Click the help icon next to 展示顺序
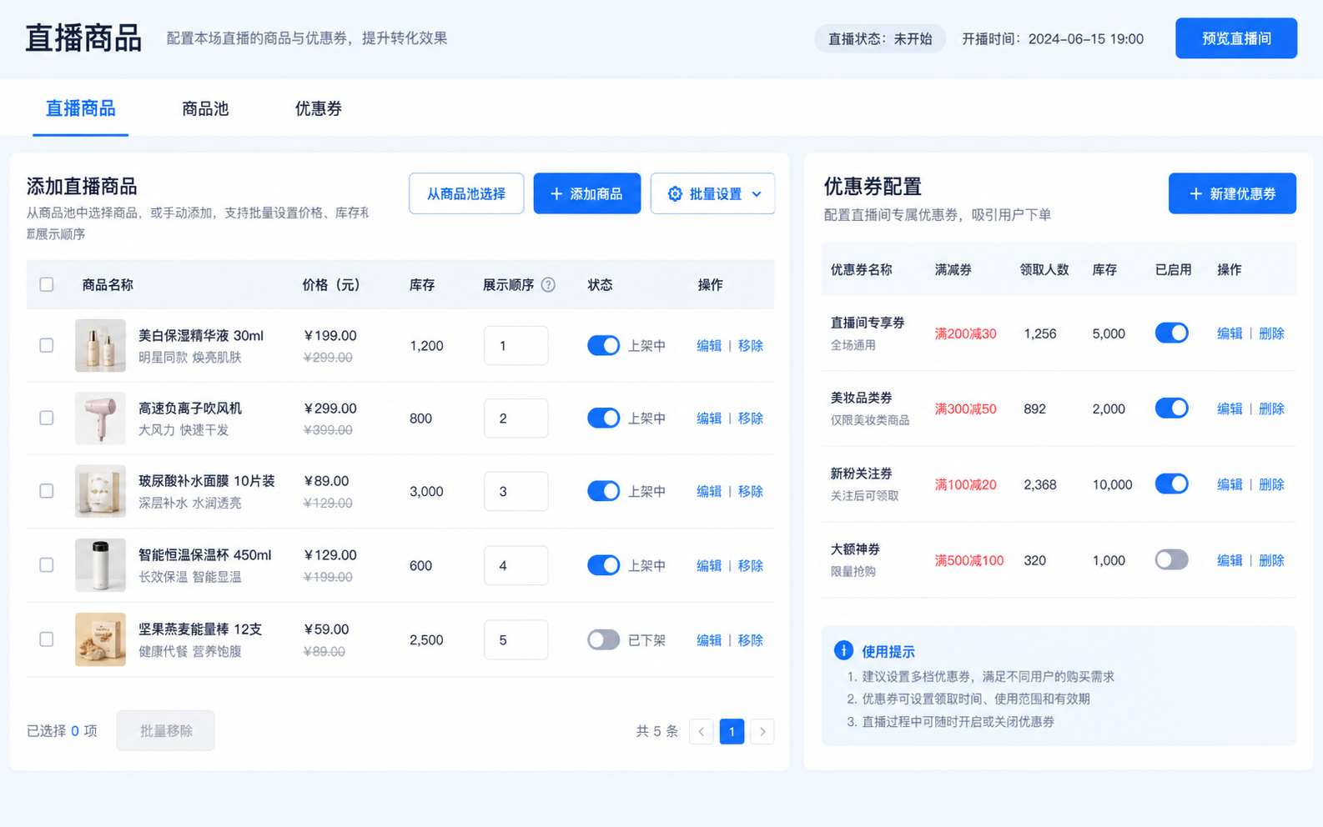 coord(548,285)
